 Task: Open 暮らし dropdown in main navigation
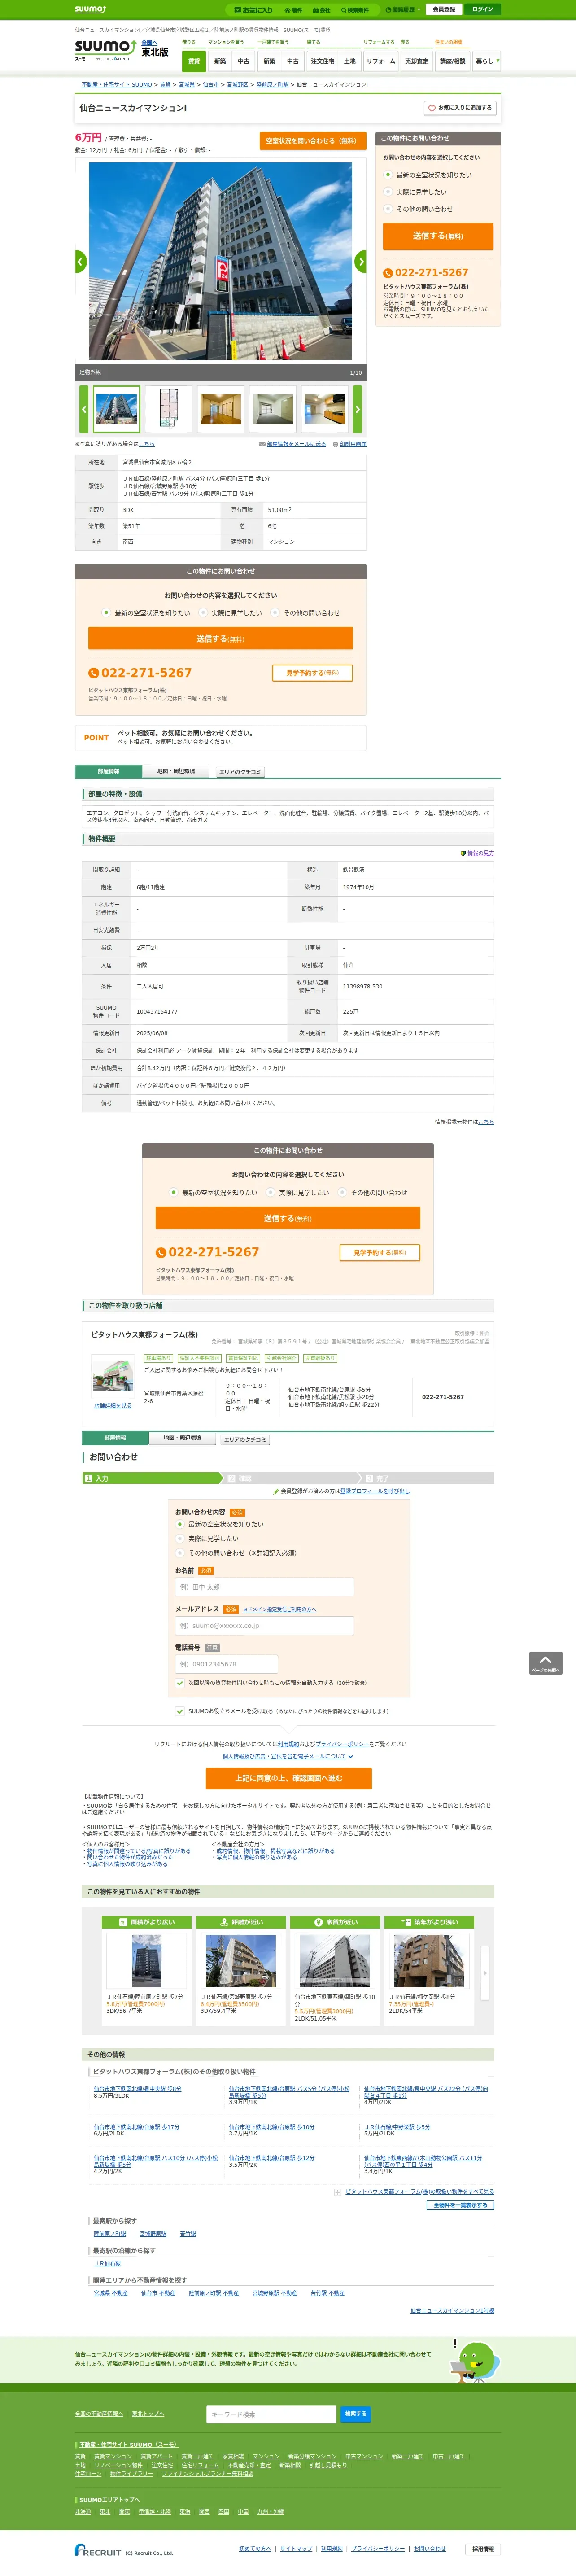[485, 61]
